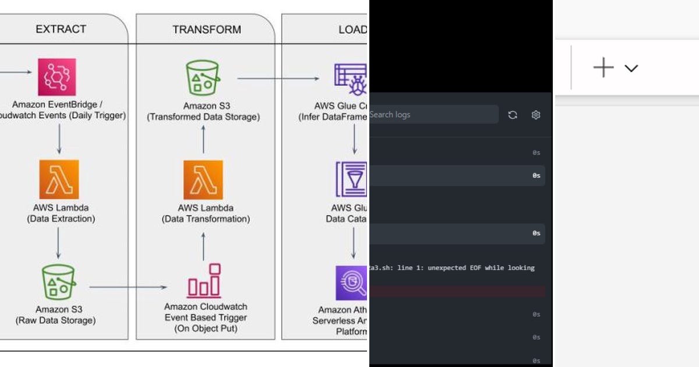Click the TRANSFORM stage header
Viewport: 699px width, 367px height.
point(206,29)
